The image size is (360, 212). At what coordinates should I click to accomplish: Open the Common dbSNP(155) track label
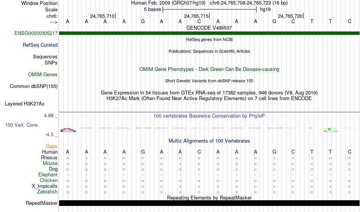pos(33,86)
